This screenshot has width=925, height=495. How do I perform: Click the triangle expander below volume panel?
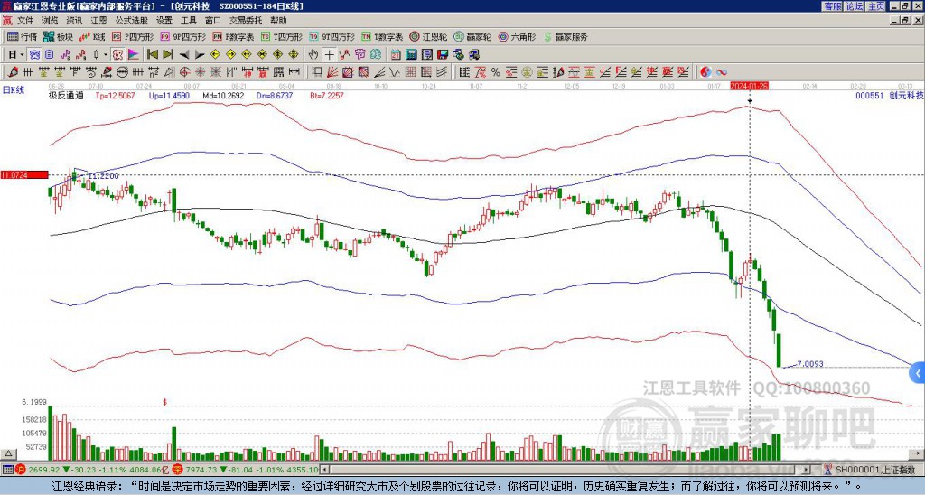click(7, 453)
